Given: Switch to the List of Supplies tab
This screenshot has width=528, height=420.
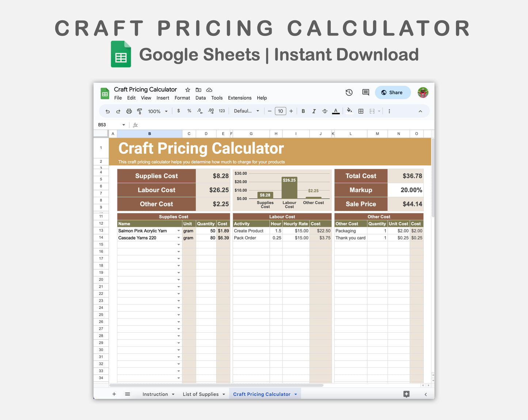Looking at the screenshot, I should [201, 394].
